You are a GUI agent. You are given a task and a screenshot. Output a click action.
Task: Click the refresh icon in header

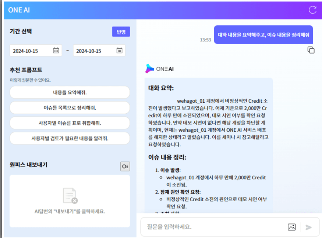[x=312, y=10]
